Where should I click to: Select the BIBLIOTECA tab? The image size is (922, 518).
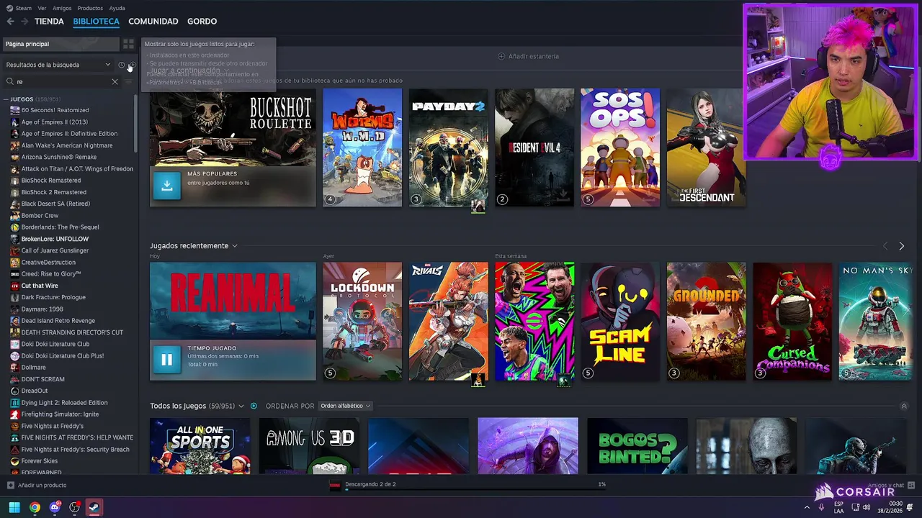96,22
